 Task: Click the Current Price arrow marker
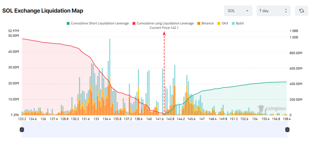(x=164, y=34)
